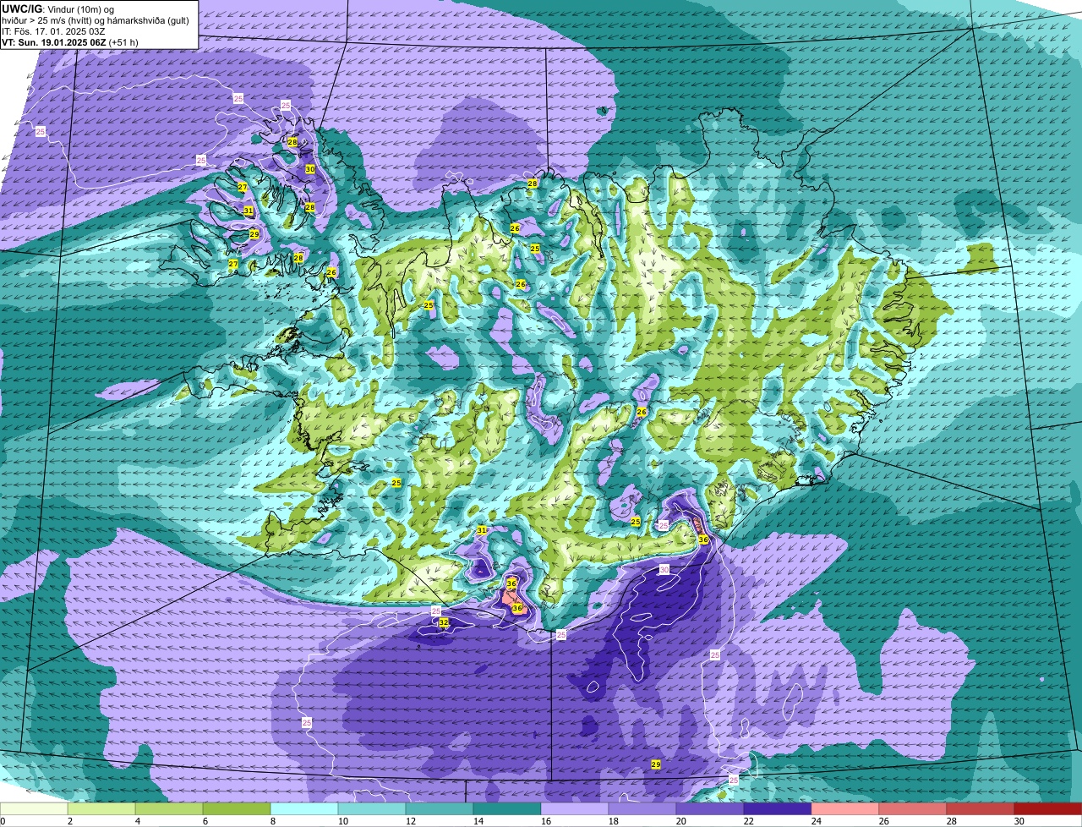The width and height of the screenshot is (1082, 827).
Task: Select the 16–18 m/s lavender legend swatch
Action: click(575, 809)
